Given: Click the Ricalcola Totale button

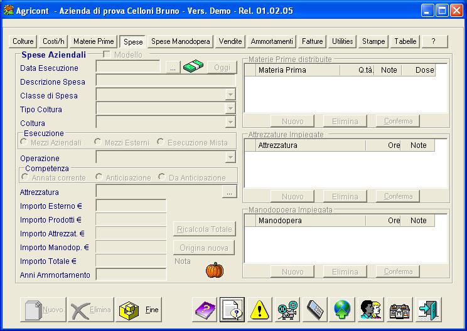Looking at the screenshot, I should [x=203, y=229].
